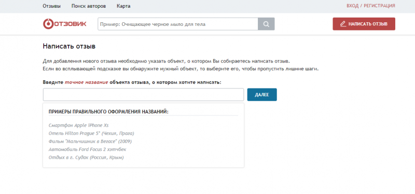The image size is (415, 194).
Task: Click the НАПИСАТЬ ОТЗЫВ button label
Action: click(368, 24)
